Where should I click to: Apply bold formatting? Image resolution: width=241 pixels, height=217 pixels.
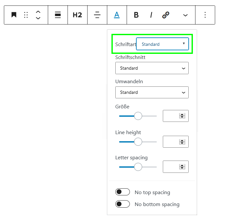pos(136,15)
